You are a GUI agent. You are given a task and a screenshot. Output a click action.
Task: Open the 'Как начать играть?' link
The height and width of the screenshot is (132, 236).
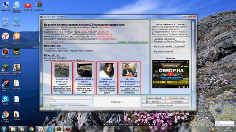(163, 51)
